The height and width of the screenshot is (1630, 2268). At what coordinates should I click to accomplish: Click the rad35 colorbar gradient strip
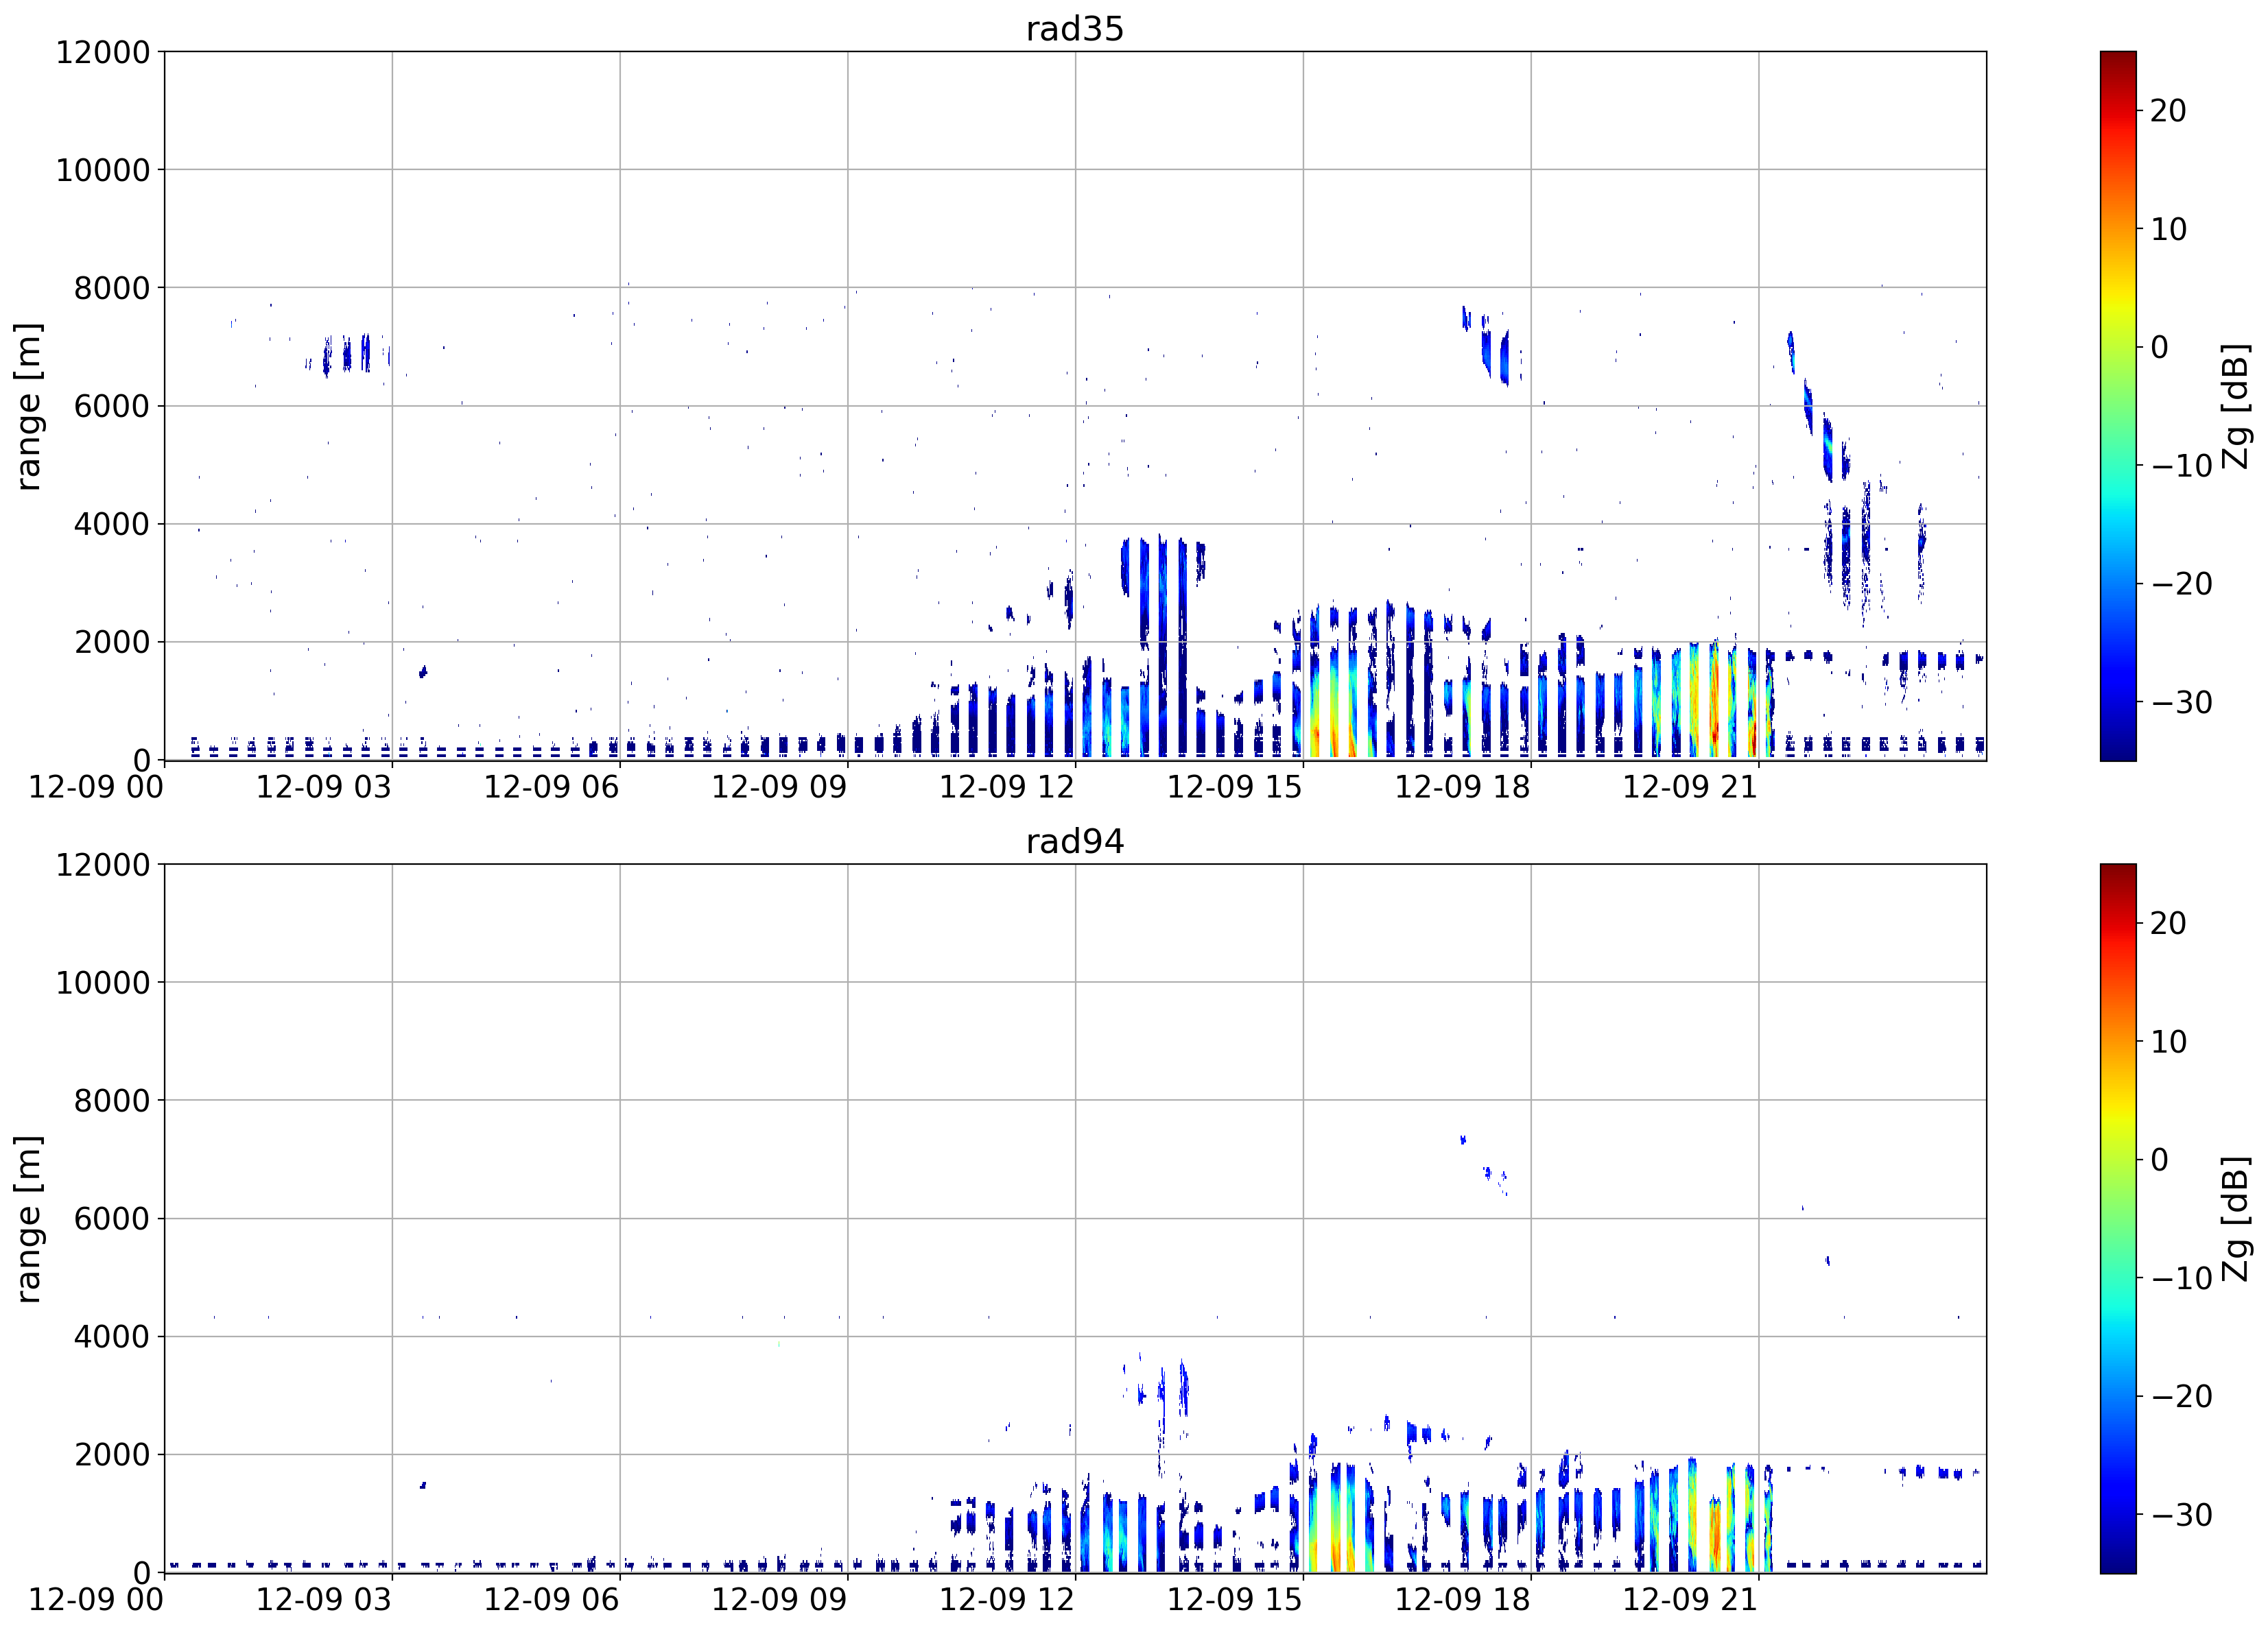click(x=2118, y=406)
